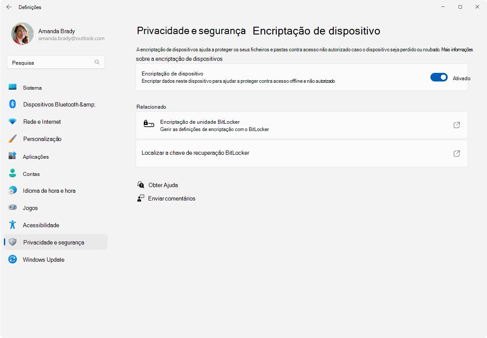Click the Encriptação de dispositivo page title
The height and width of the screenshot is (338, 487).
(316, 31)
